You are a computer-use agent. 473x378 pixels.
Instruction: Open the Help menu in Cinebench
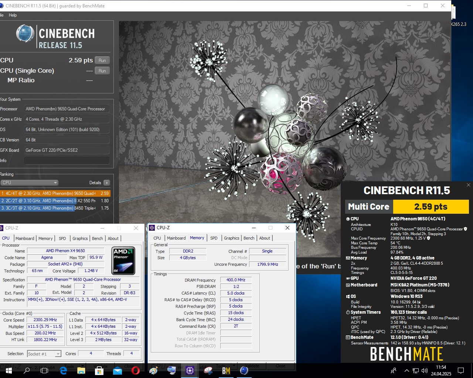coord(13,15)
